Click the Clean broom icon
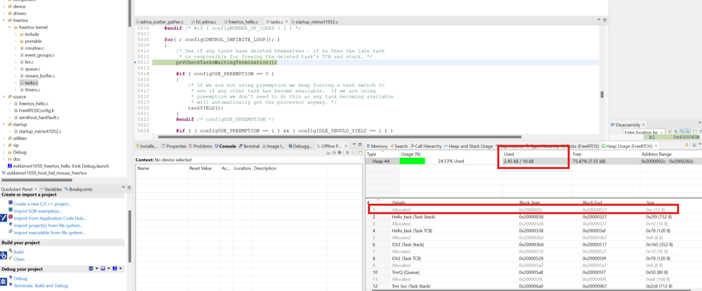This screenshot has width=702, height=291. 11,258
